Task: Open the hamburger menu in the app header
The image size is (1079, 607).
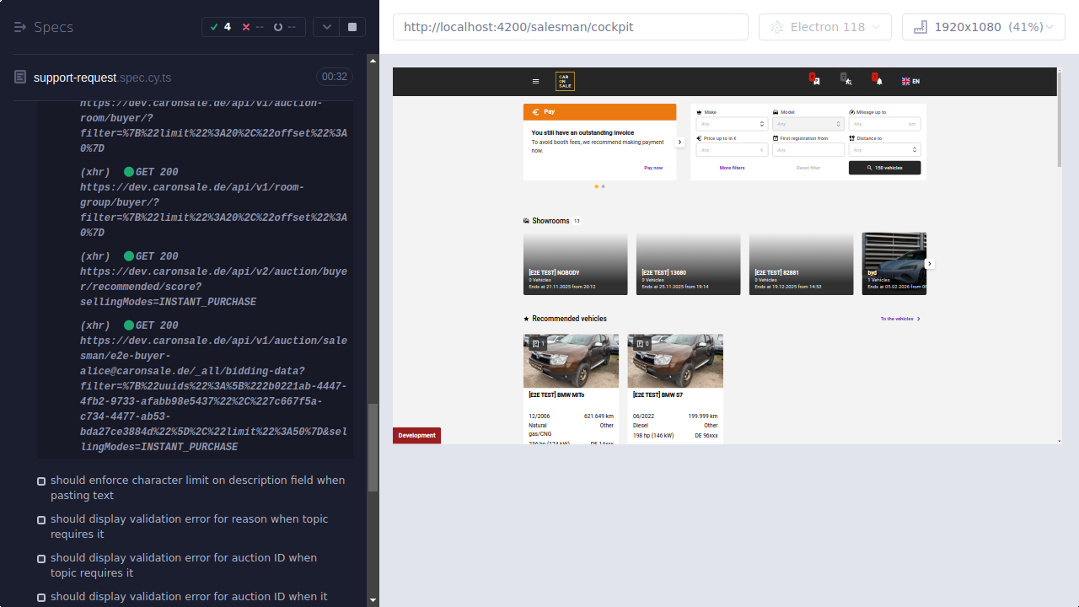Action: [535, 81]
